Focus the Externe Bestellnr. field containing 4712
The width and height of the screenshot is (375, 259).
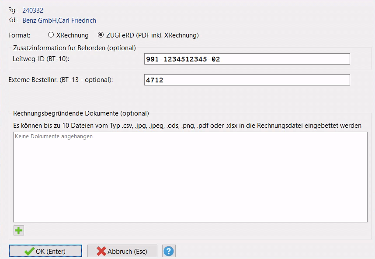247,80
